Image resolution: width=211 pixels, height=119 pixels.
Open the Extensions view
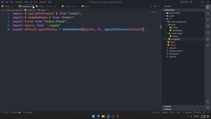tap(208, 32)
